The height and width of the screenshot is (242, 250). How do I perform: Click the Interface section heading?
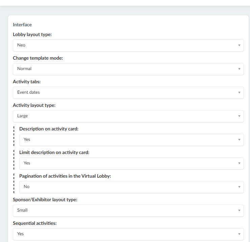[x=22, y=25]
